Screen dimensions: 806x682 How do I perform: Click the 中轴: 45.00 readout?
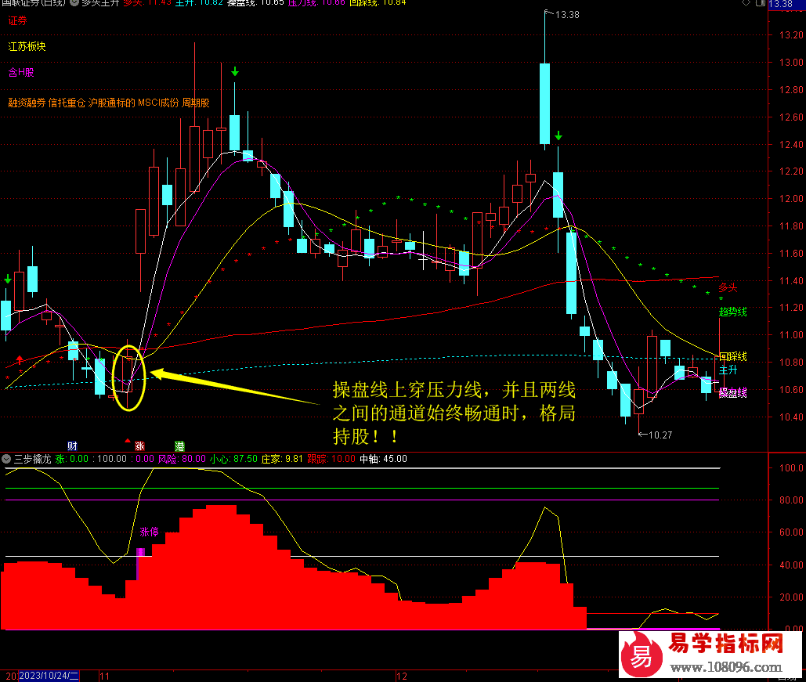click(x=384, y=458)
